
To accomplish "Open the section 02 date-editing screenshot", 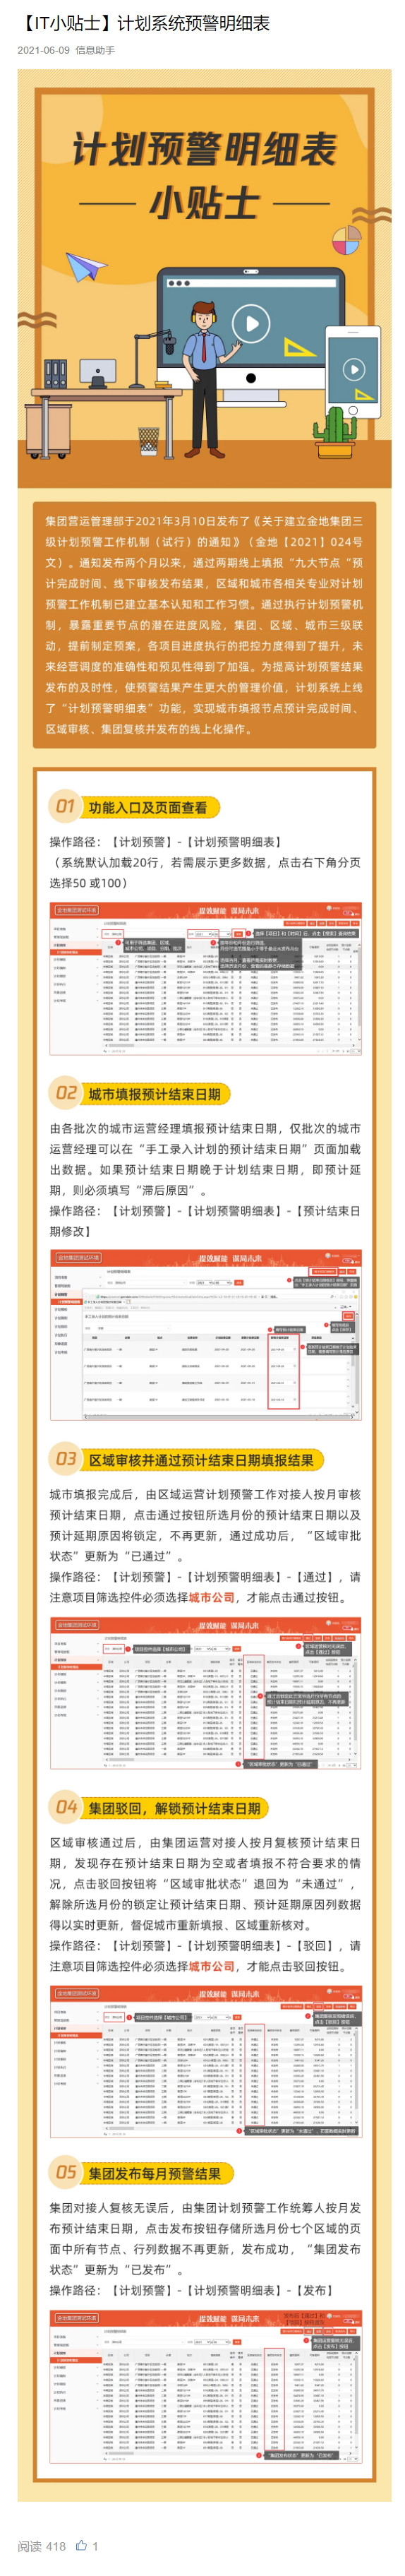I will [x=205, y=1333].
